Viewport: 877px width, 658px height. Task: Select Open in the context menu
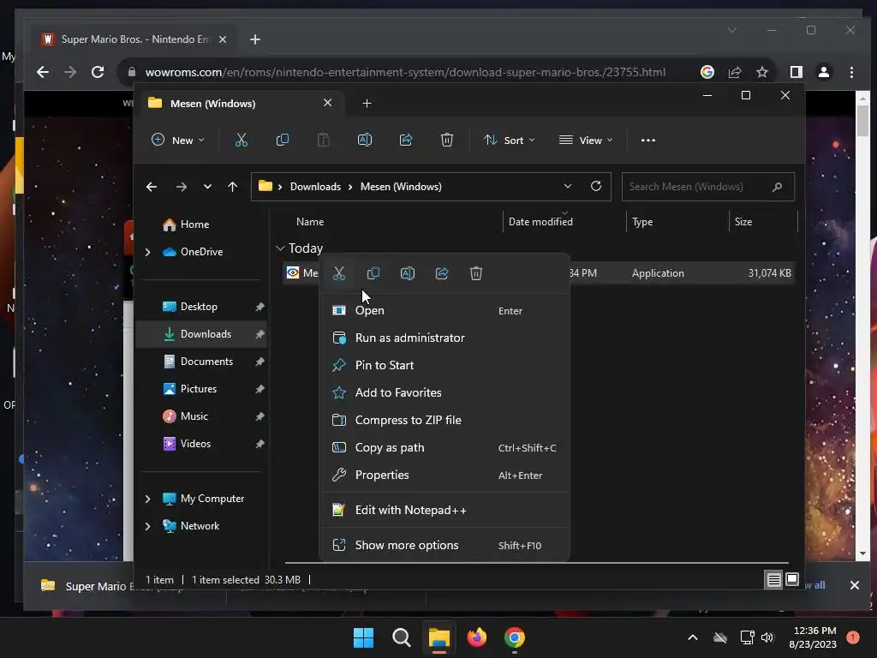tap(445, 310)
